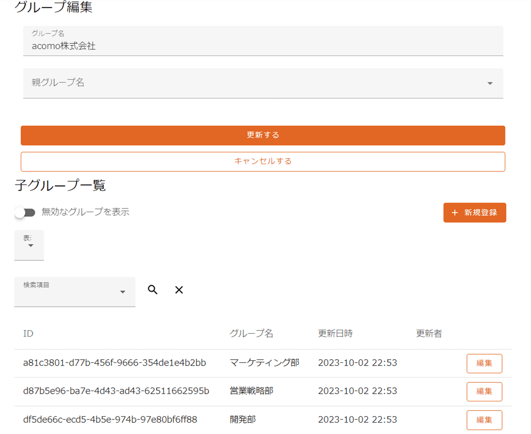Image resolution: width=531 pixels, height=434 pixels.
Task: Toggle 無効なグループを表示 switch
Action: pyautogui.click(x=25, y=212)
